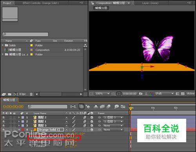Toggle quality switch for layer 3
Screen dimensions: 196x152
click(x=74, y=125)
